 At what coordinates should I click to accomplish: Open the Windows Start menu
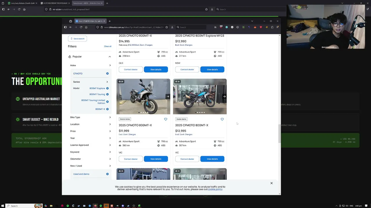pos(2,206)
